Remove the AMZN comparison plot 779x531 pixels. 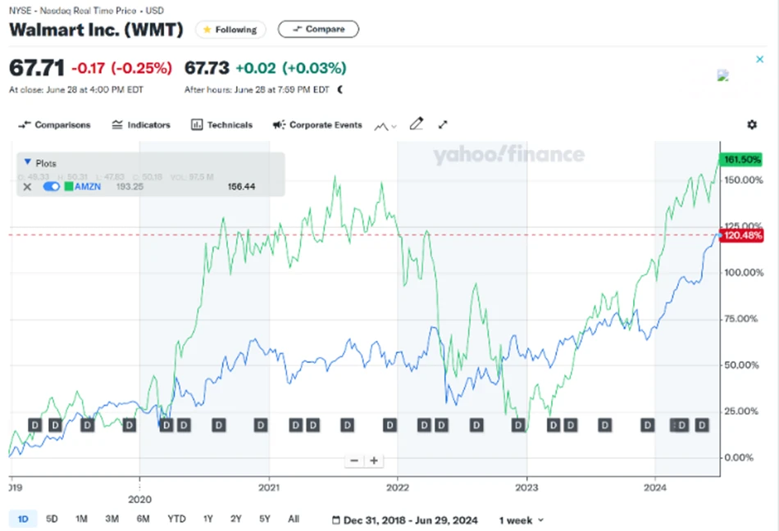point(27,187)
